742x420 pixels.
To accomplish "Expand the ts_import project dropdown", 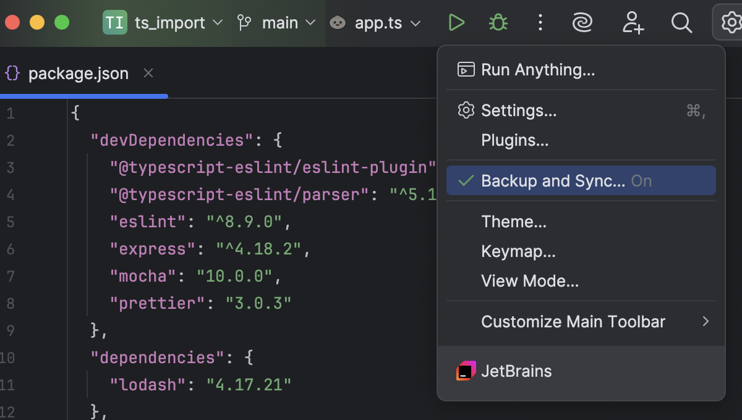I will pyautogui.click(x=217, y=23).
